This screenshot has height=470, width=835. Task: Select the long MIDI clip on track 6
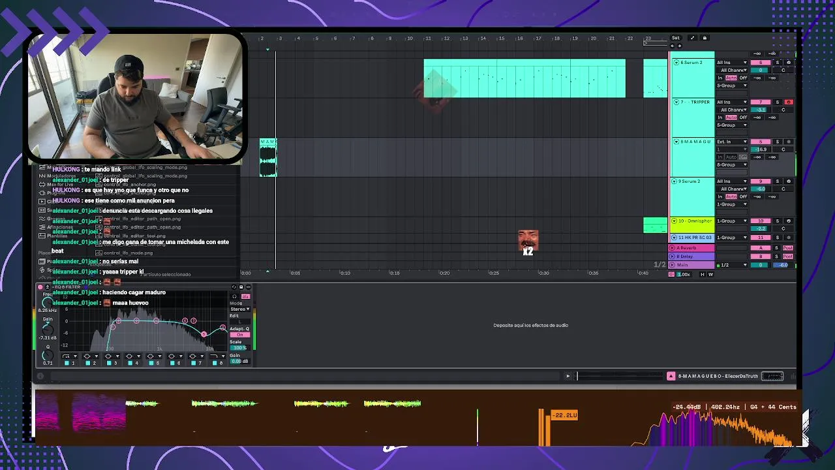(x=524, y=78)
